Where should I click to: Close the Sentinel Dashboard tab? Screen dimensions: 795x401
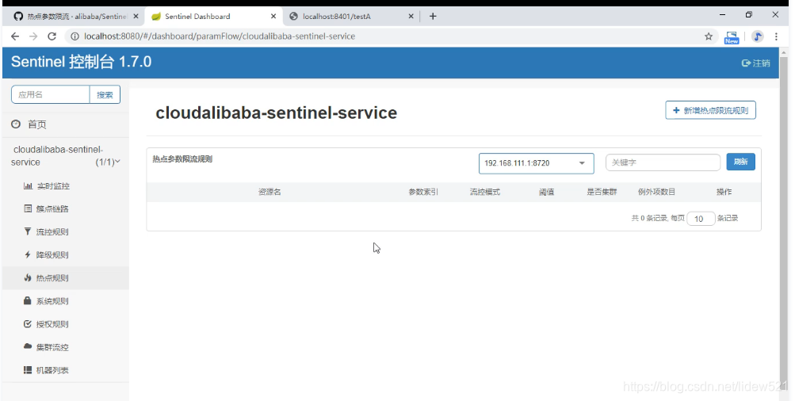273,16
